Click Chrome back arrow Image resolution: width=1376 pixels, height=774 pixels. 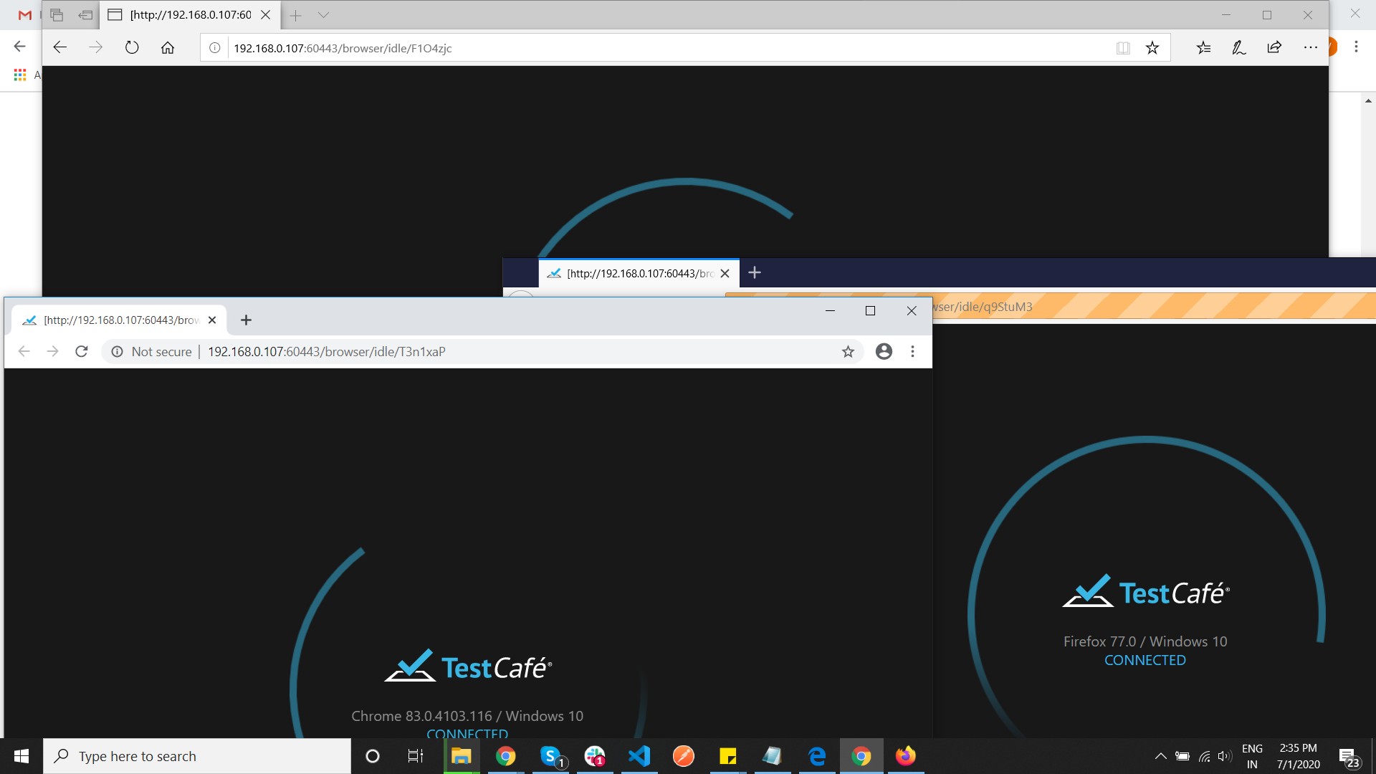coord(24,351)
